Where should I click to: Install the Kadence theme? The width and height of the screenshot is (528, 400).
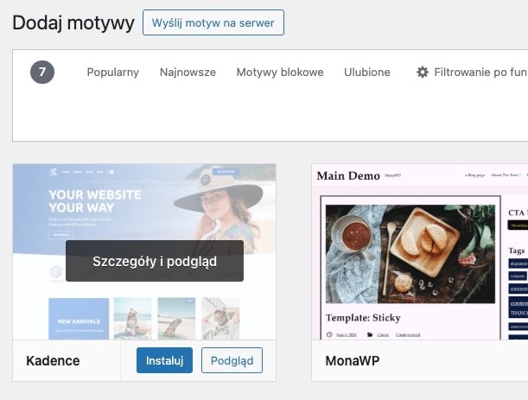click(x=165, y=360)
